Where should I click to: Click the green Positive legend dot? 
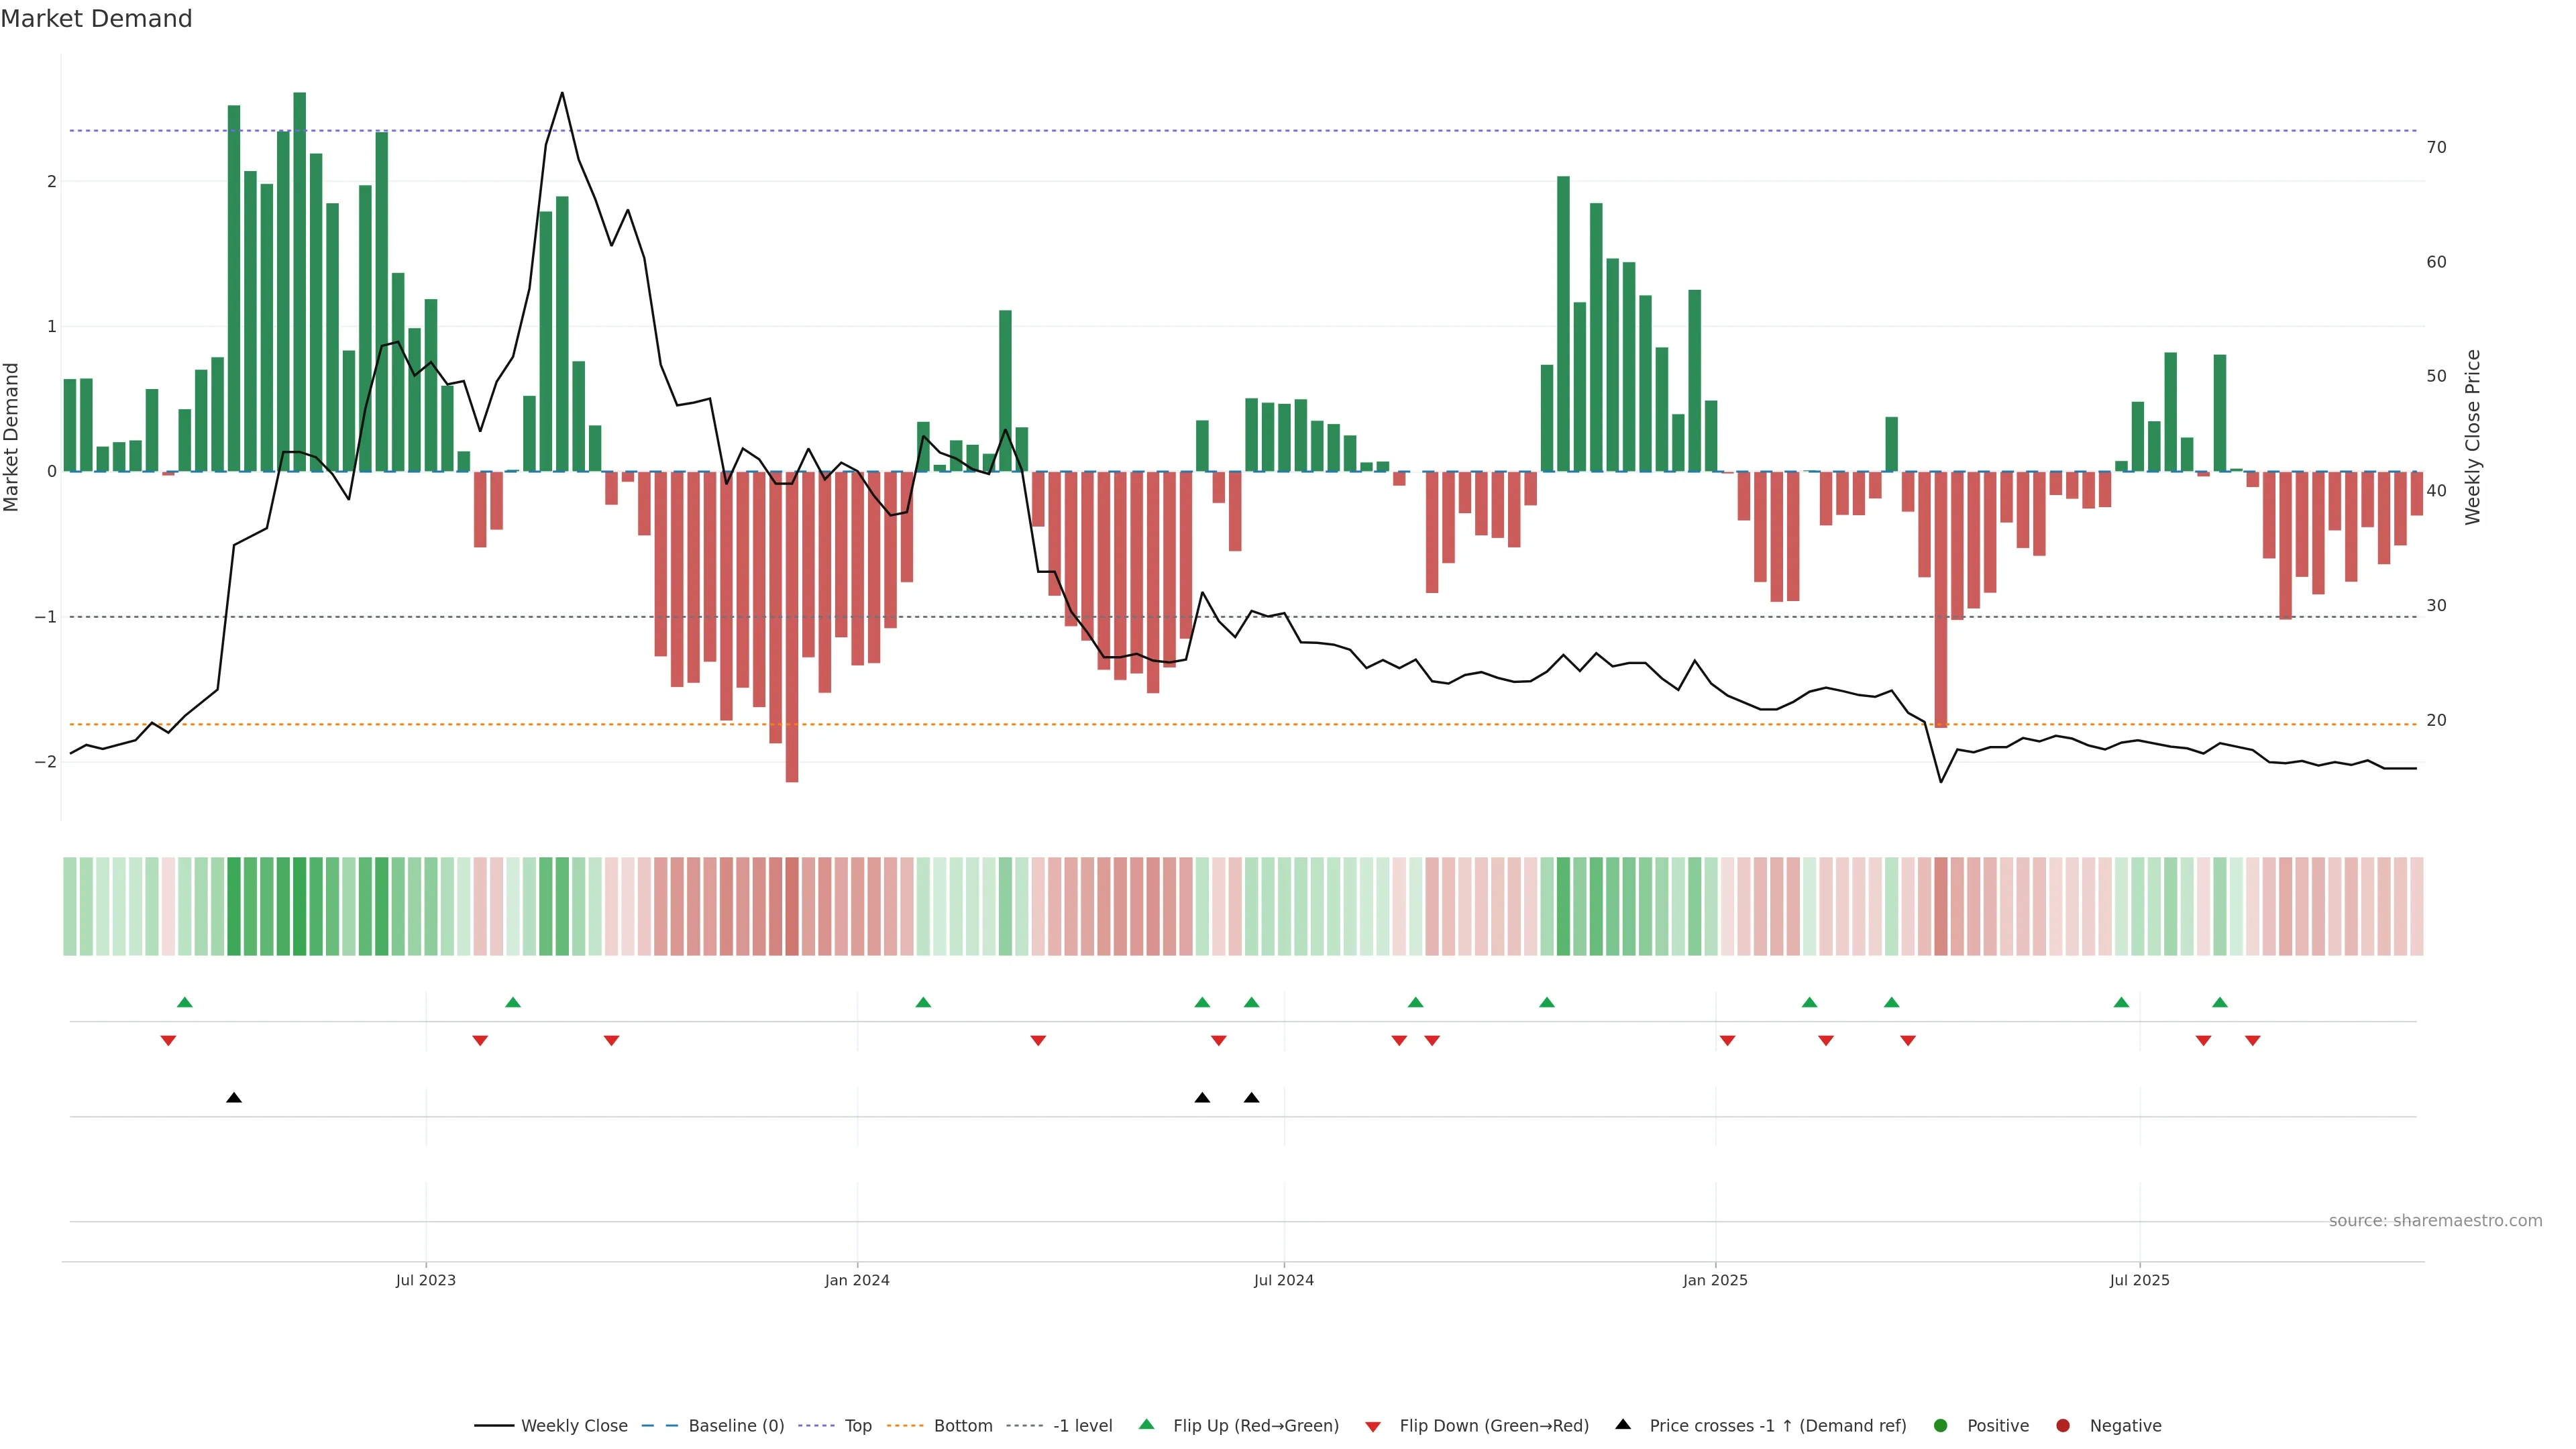[1941, 1425]
